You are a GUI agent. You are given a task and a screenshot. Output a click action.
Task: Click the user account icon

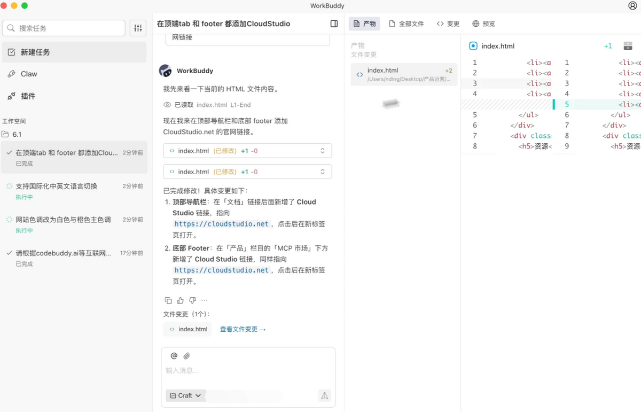pos(632,6)
